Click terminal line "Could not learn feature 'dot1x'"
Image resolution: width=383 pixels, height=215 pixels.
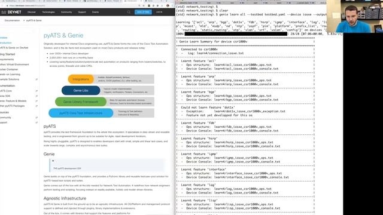pyautogui.click(x=208, y=107)
